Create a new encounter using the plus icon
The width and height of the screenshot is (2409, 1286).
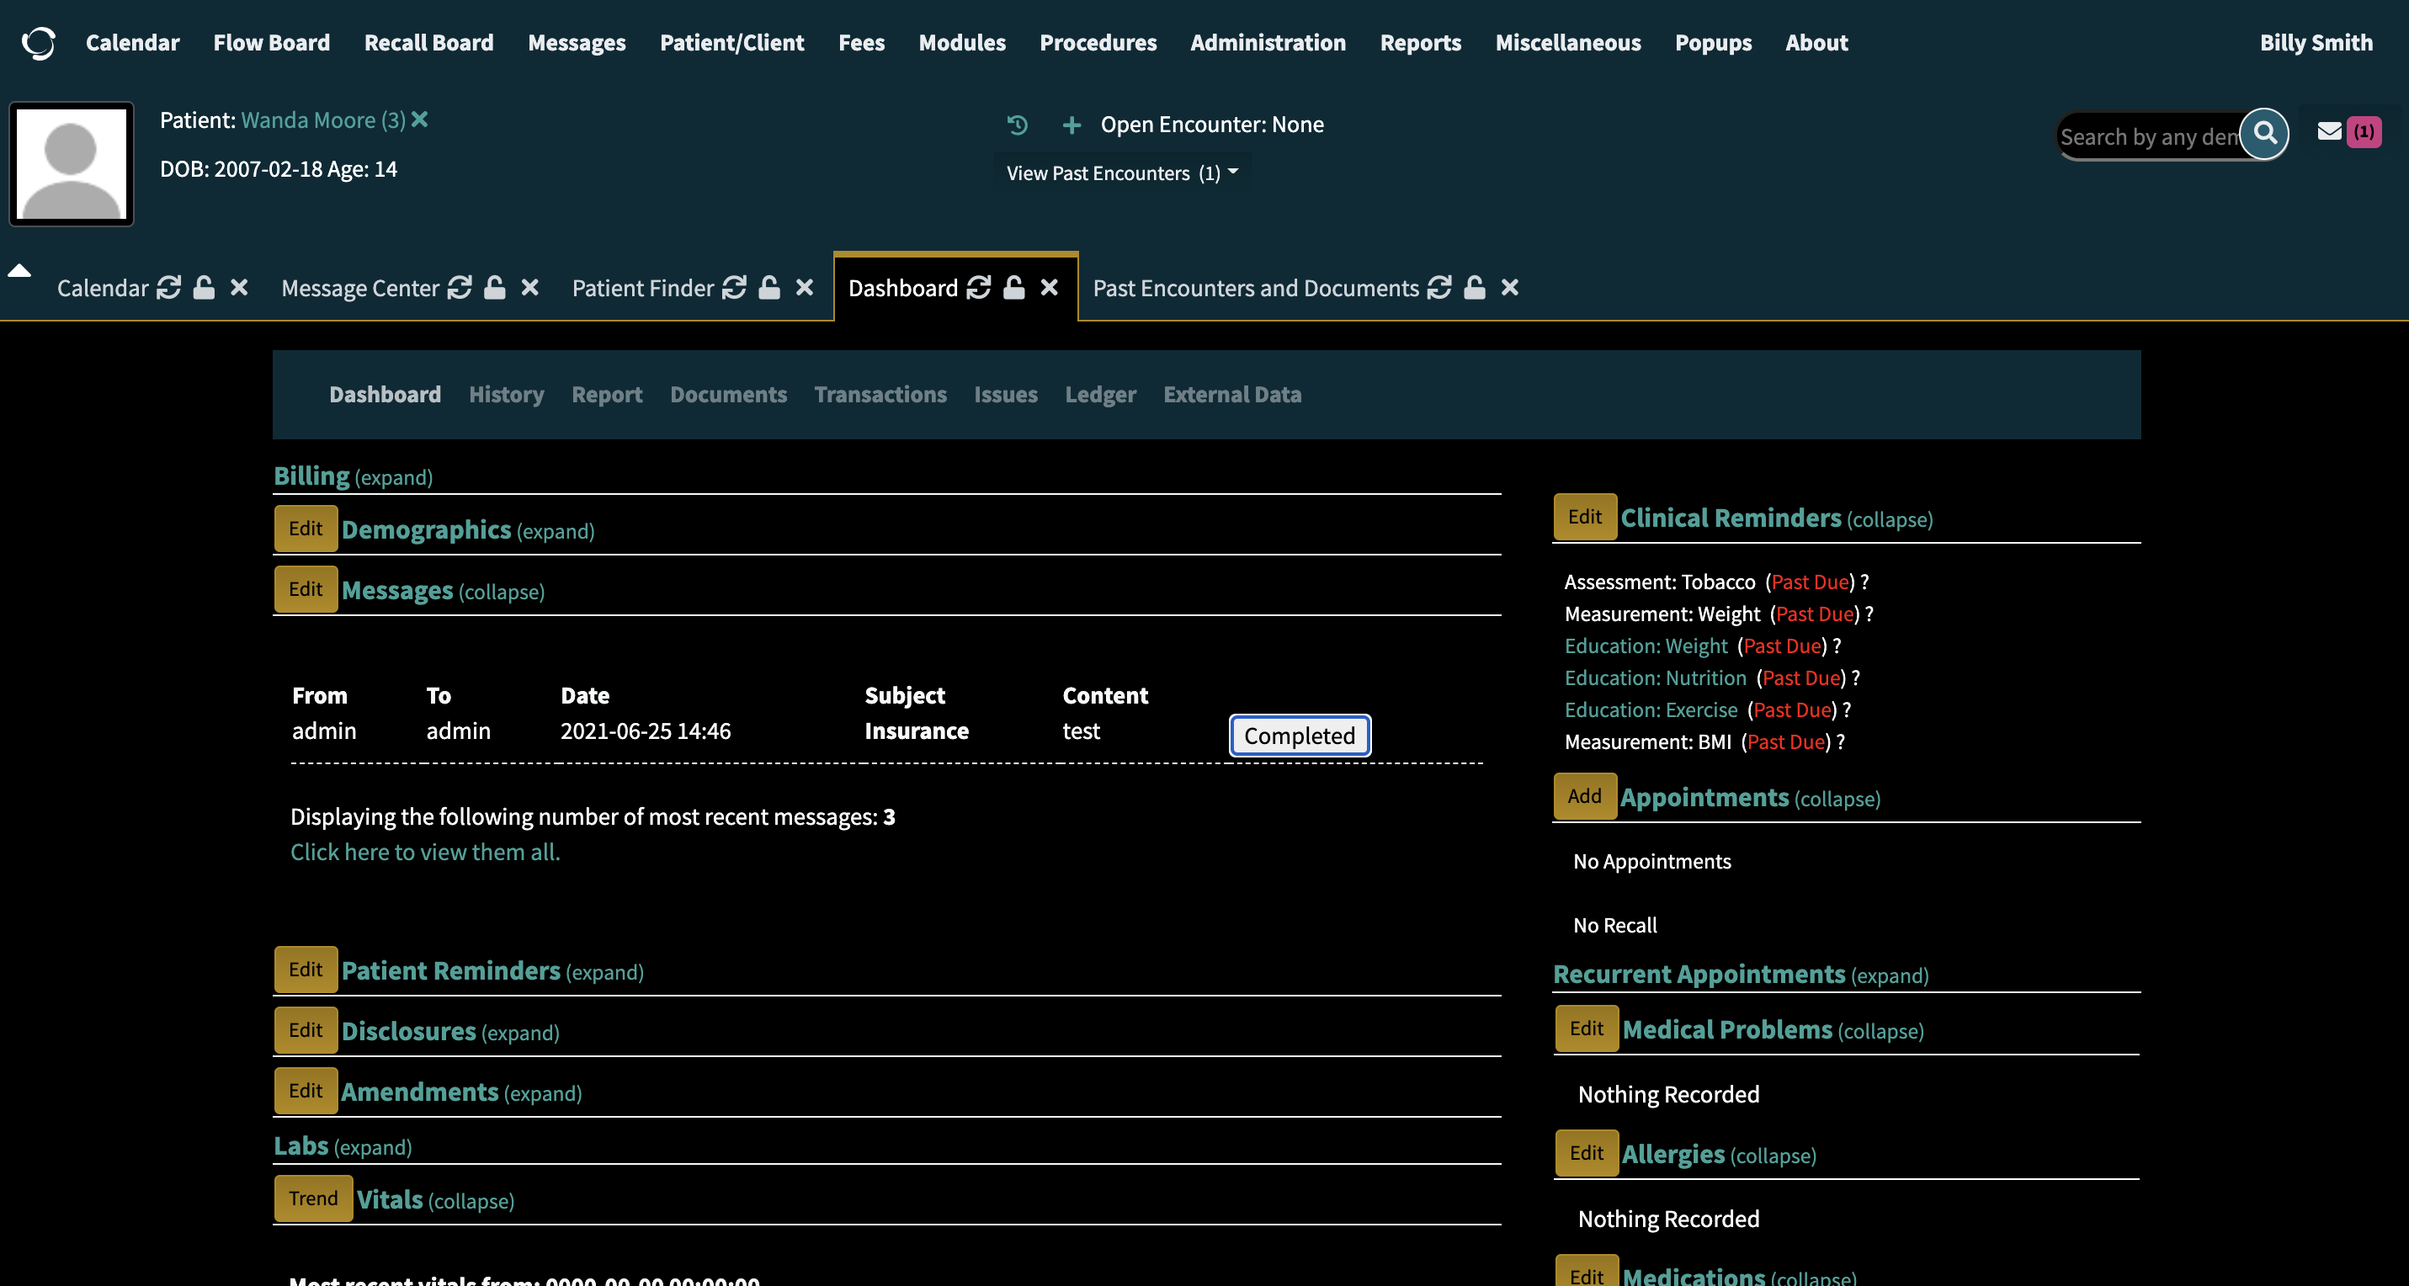[x=1071, y=125]
